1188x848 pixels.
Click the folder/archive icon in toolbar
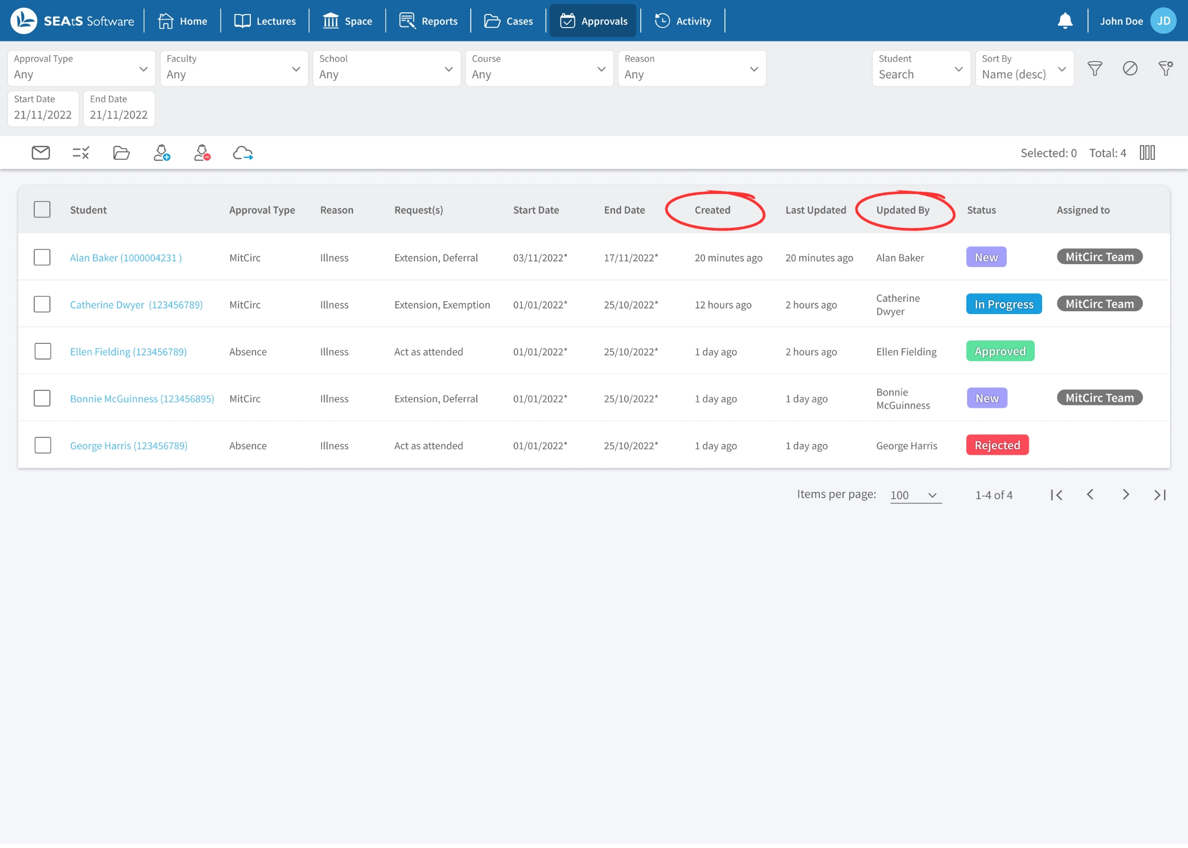pyautogui.click(x=121, y=153)
